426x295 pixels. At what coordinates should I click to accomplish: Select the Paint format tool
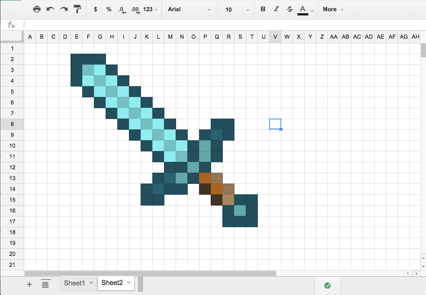pos(77,9)
